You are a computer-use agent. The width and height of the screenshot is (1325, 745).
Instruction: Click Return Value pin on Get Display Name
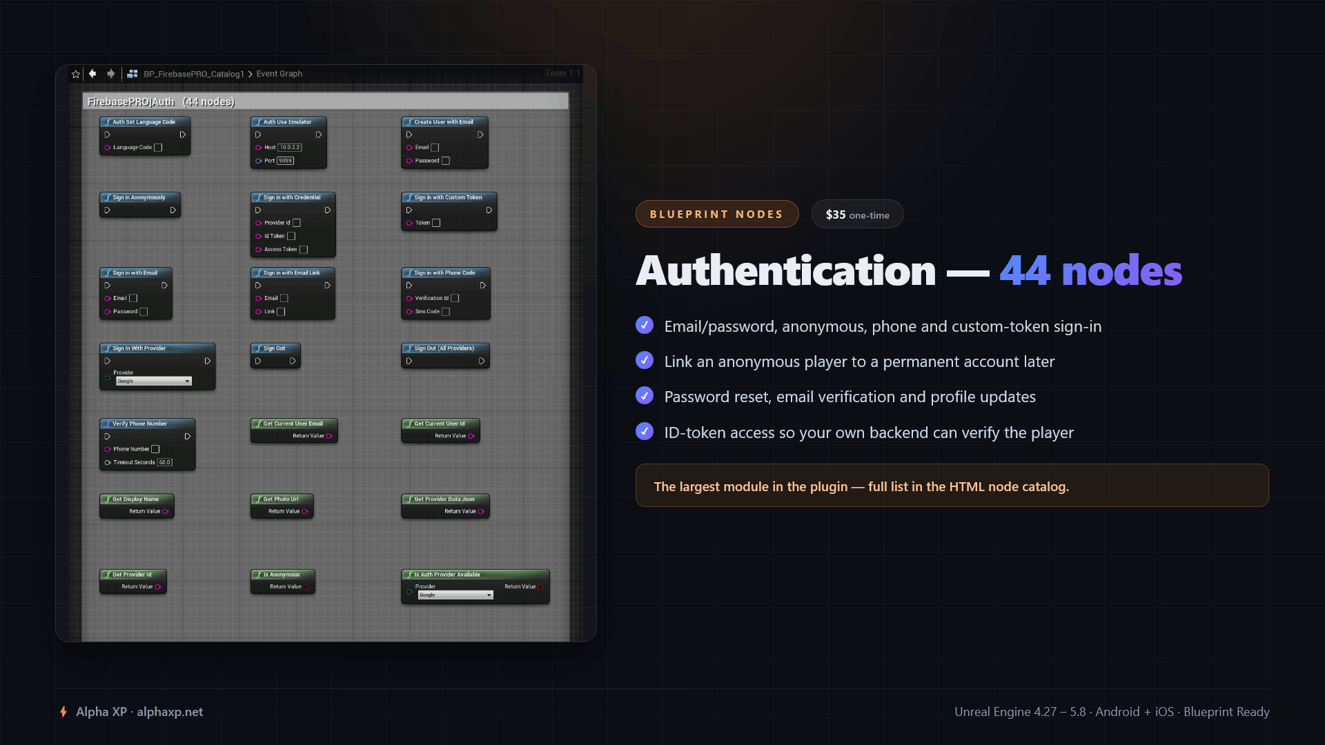click(x=165, y=511)
